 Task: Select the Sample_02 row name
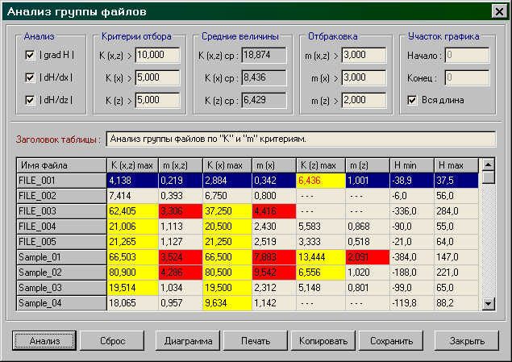60,273
